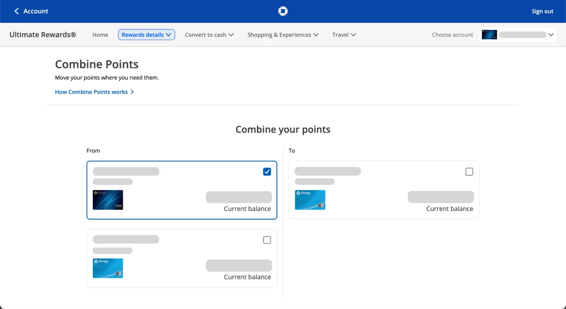The image size is (566, 309).
Task: Uncheck the selected Sapphire card checkbox
Action: tap(267, 172)
